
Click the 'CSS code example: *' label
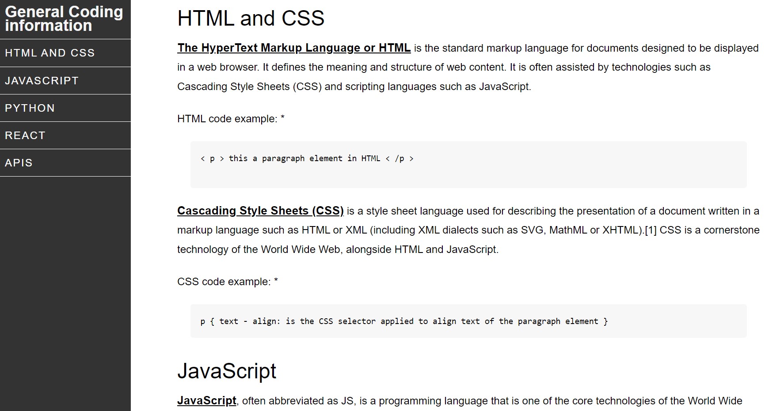[x=228, y=282]
